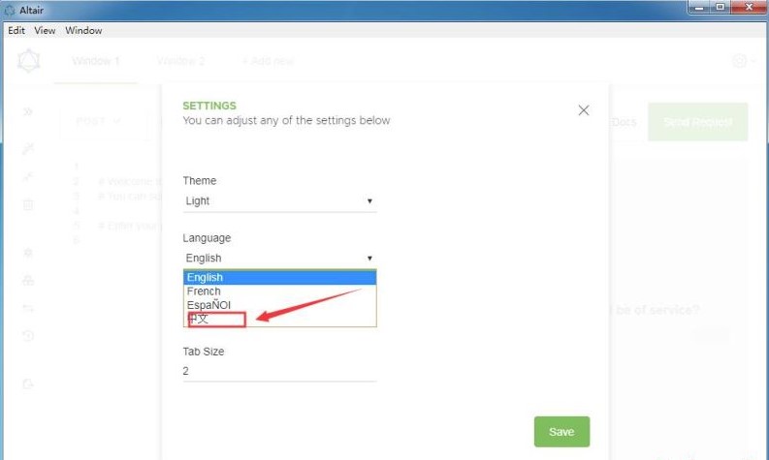The image size is (769, 460).
Task: Click the Tab Size input field
Action: coord(279,371)
